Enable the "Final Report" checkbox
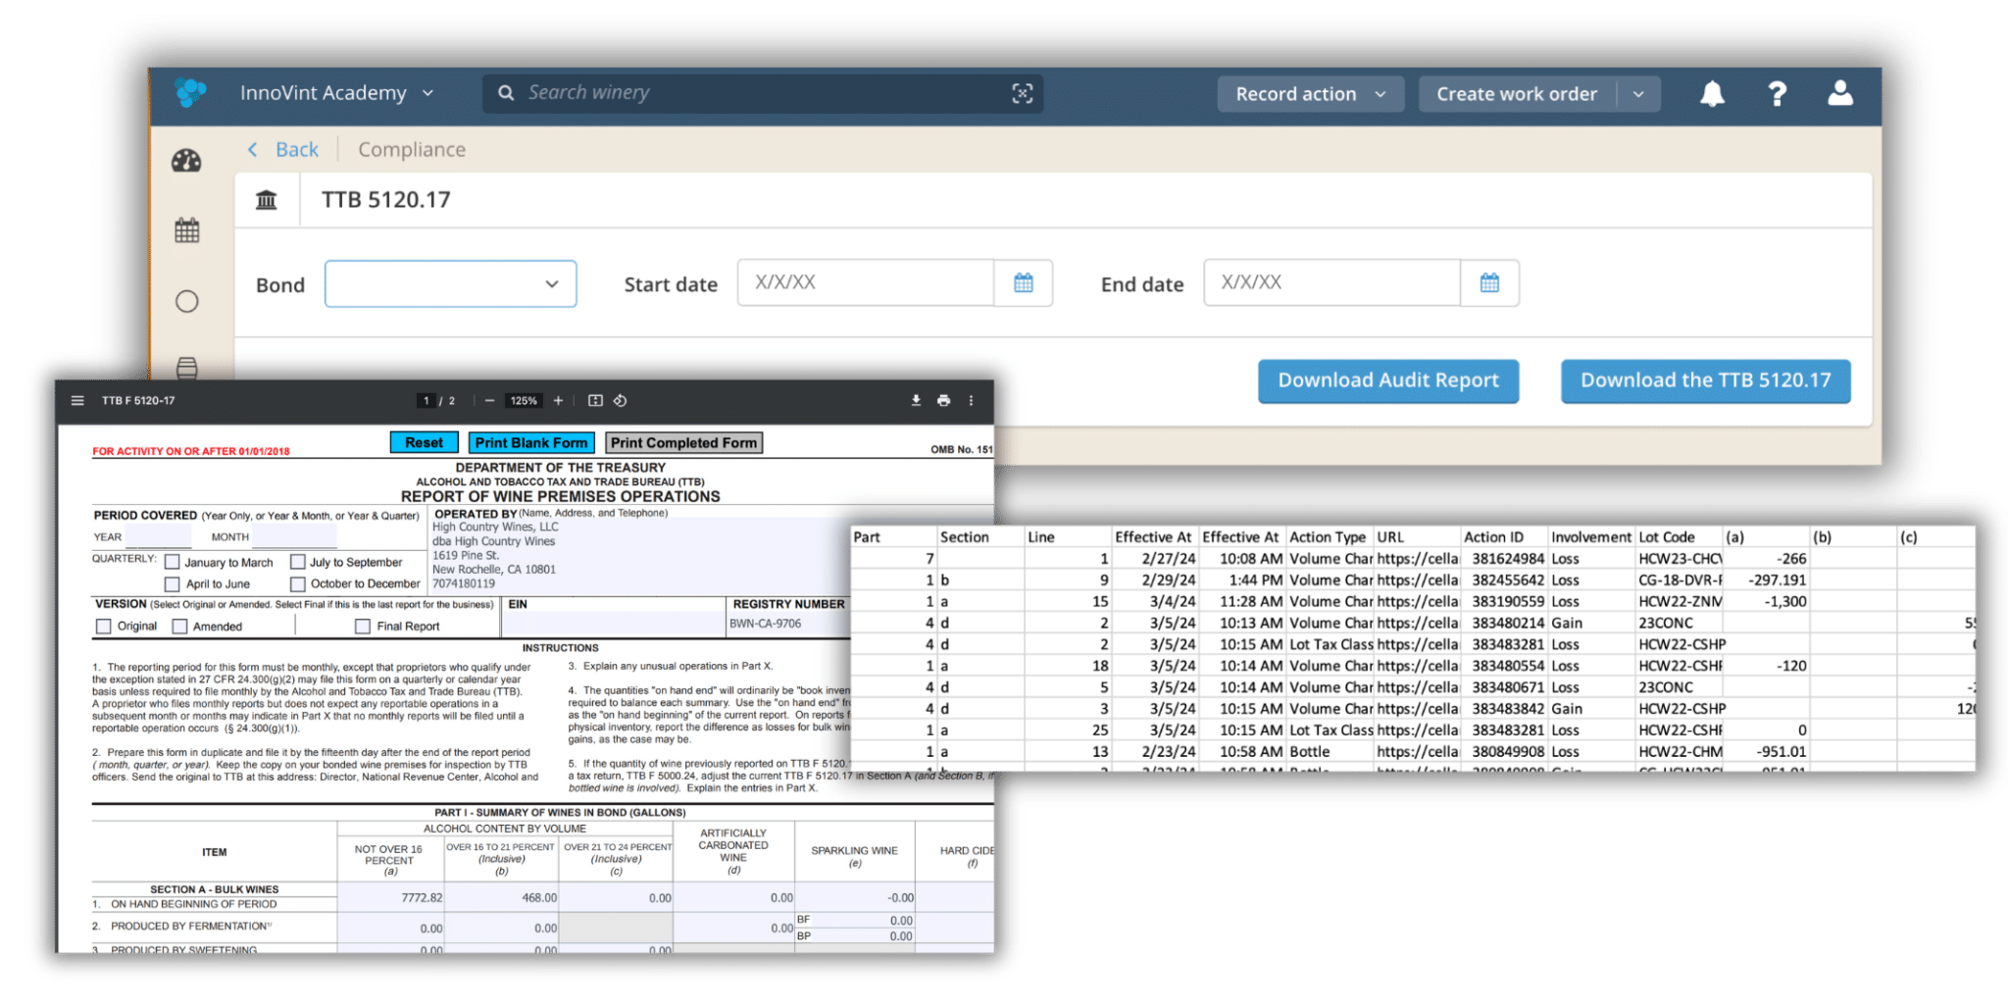Screen dimensions: 2008x1008 (363, 626)
